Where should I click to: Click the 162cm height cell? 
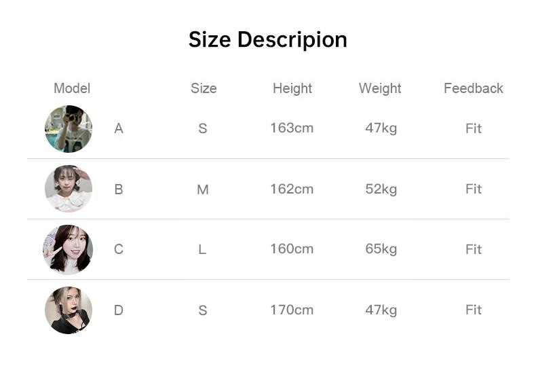(x=292, y=189)
